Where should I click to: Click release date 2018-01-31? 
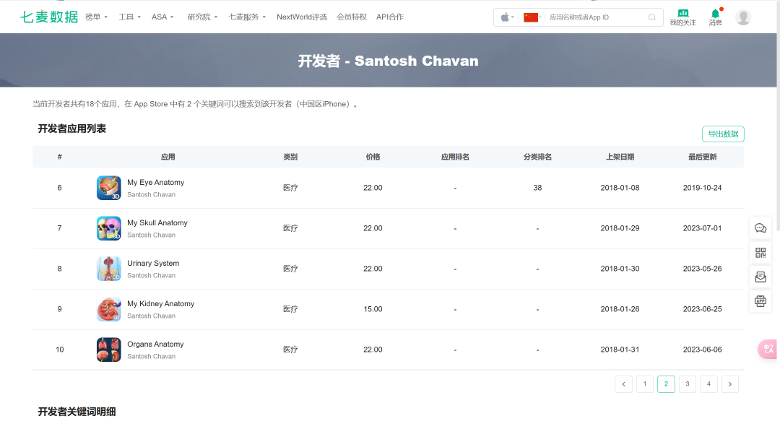(620, 350)
